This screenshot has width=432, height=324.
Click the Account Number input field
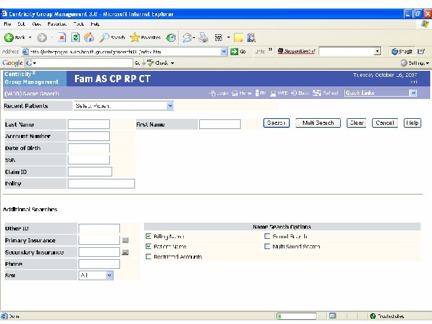[x=89, y=136]
